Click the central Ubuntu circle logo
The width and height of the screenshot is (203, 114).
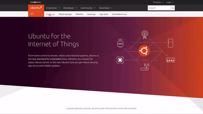[144, 51]
